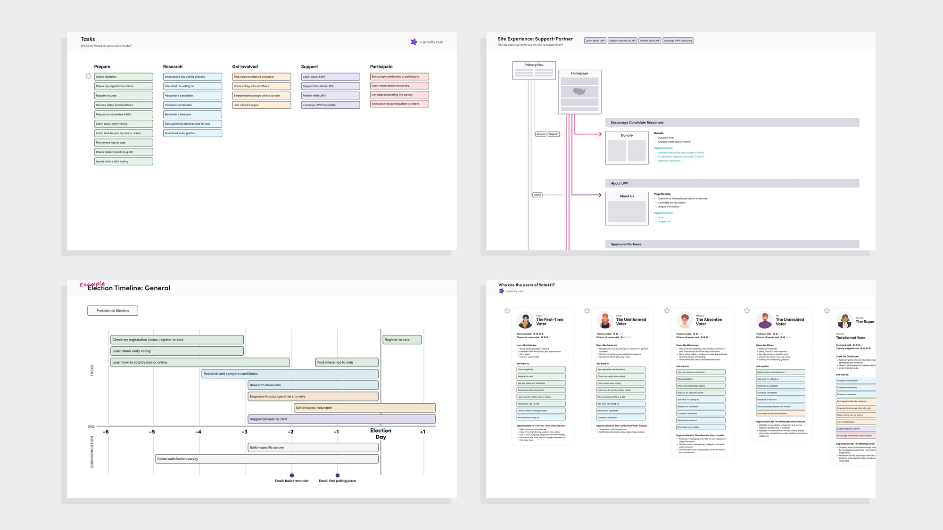Click Claudia's avatar on the Informed Voter card
The height and width of the screenshot is (530, 943).
click(x=844, y=320)
